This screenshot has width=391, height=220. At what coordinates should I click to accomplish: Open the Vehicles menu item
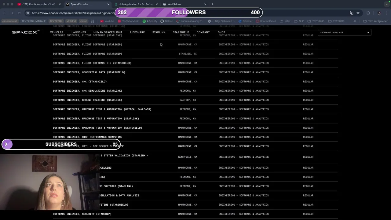click(57, 32)
